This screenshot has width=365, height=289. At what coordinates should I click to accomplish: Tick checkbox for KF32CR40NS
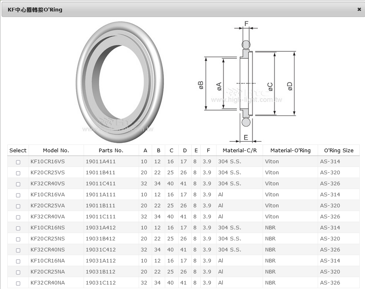pyautogui.click(x=18, y=250)
